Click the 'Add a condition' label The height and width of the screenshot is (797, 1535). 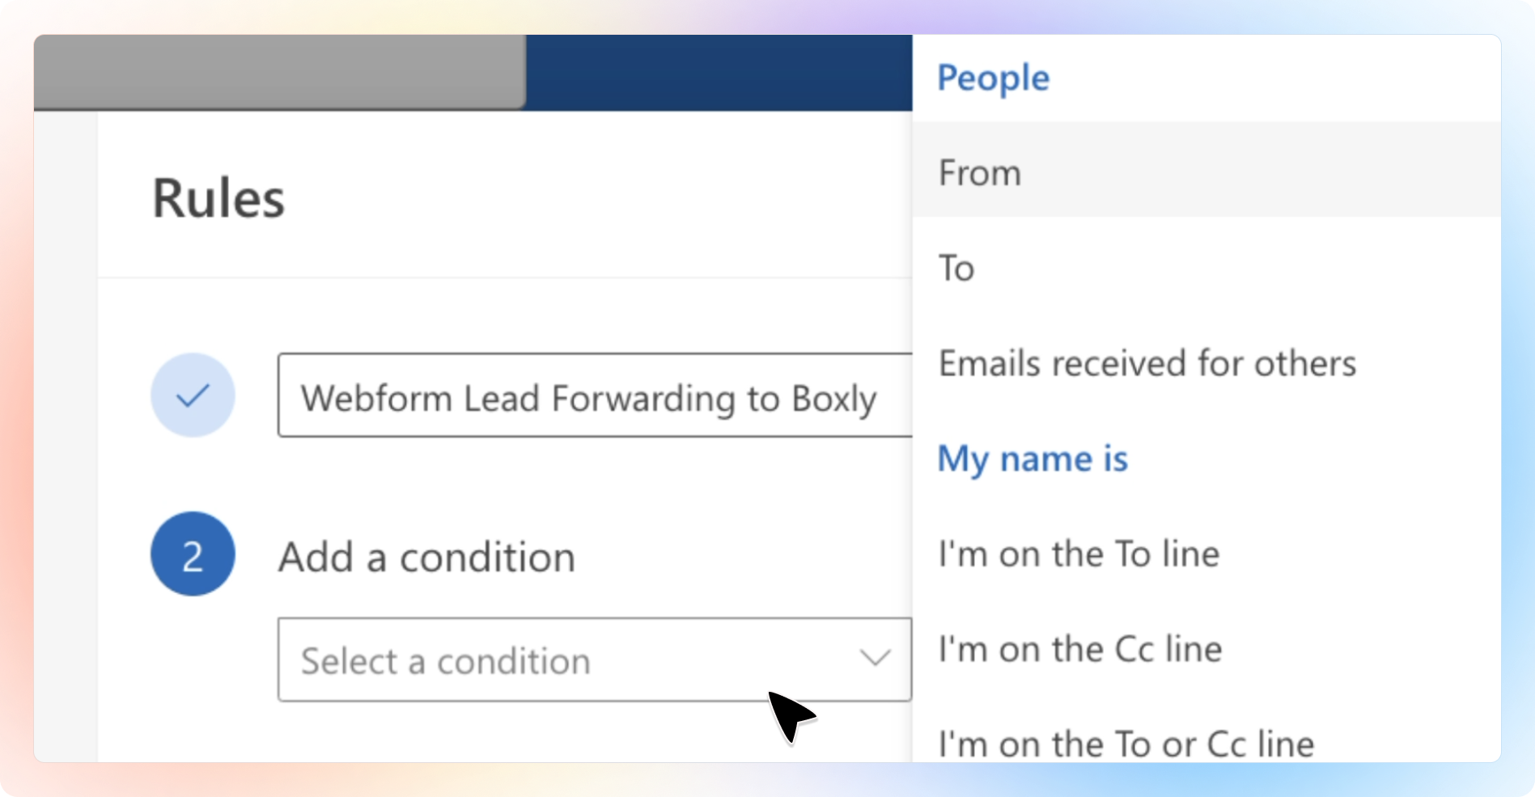[426, 557]
